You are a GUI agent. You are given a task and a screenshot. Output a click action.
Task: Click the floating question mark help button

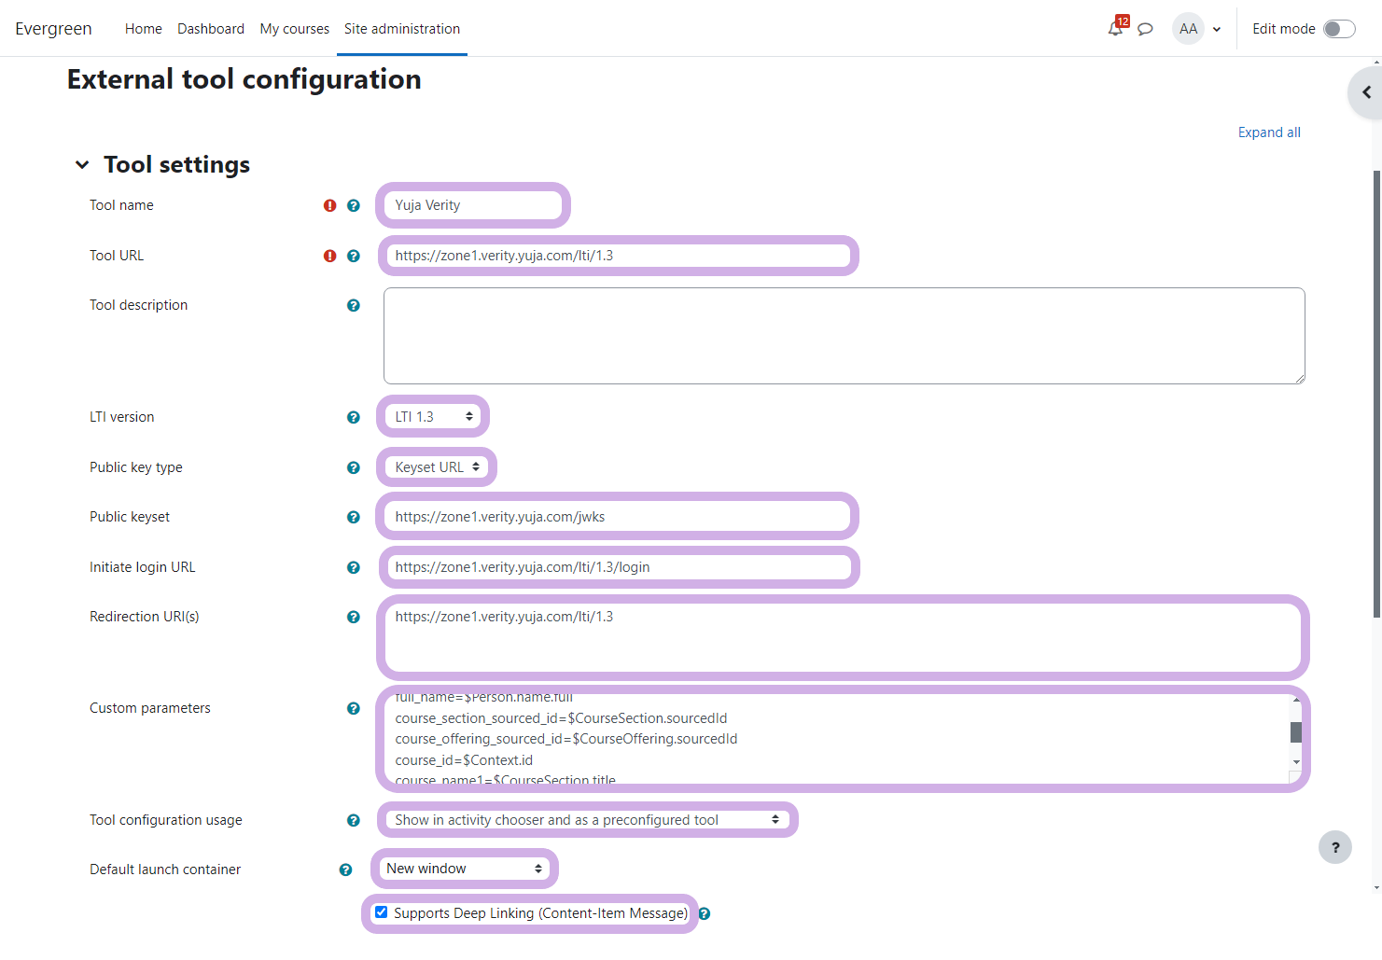pos(1334,847)
